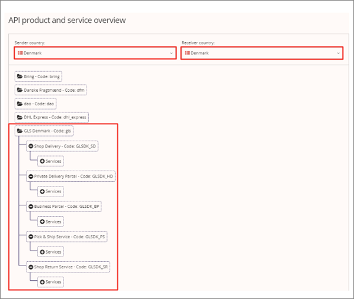This screenshot has height=299, width=354.
Task: Click the DHL Express folder icon
Action: coord(20,117)
